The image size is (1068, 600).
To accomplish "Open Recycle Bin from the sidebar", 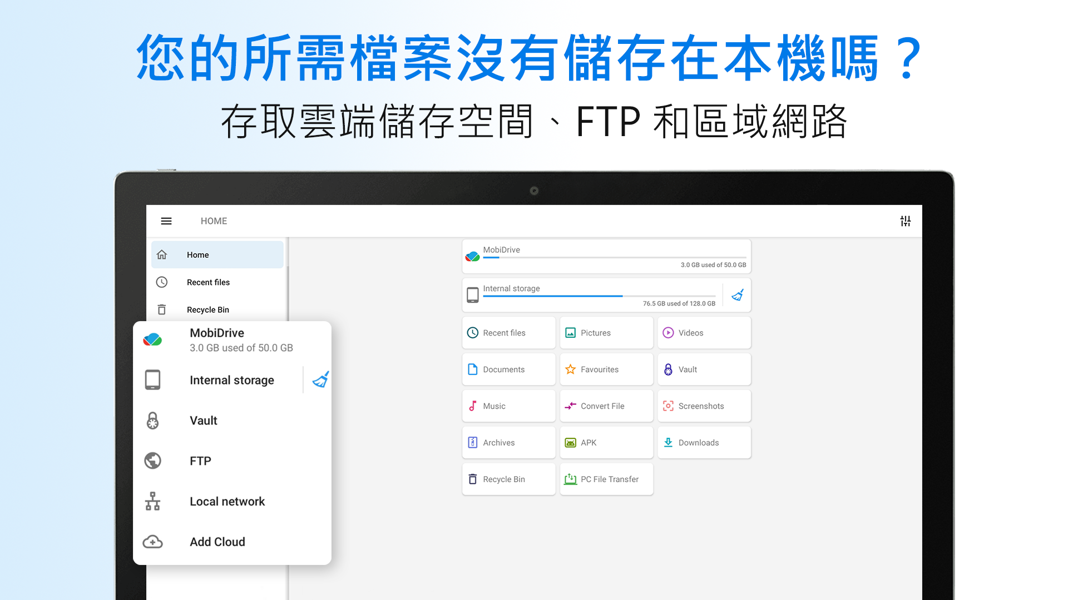I will 217,309.
